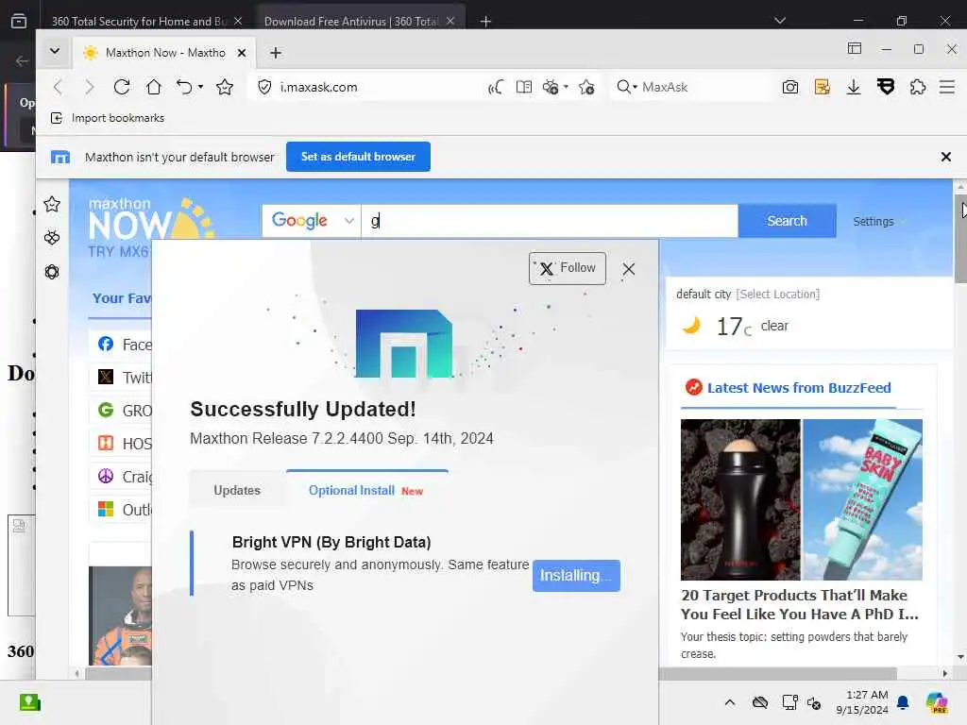This screenshot has width=967, height=725.
Task: Open the 20 Target Products article headline
Action: point(800,605)
